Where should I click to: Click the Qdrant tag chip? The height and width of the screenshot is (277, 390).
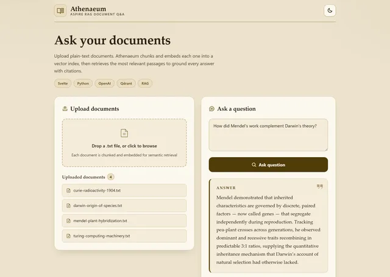click(126, 83)
